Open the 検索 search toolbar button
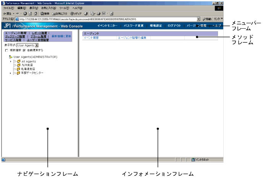This screenshot has width=263, height=180. (45, 14)
